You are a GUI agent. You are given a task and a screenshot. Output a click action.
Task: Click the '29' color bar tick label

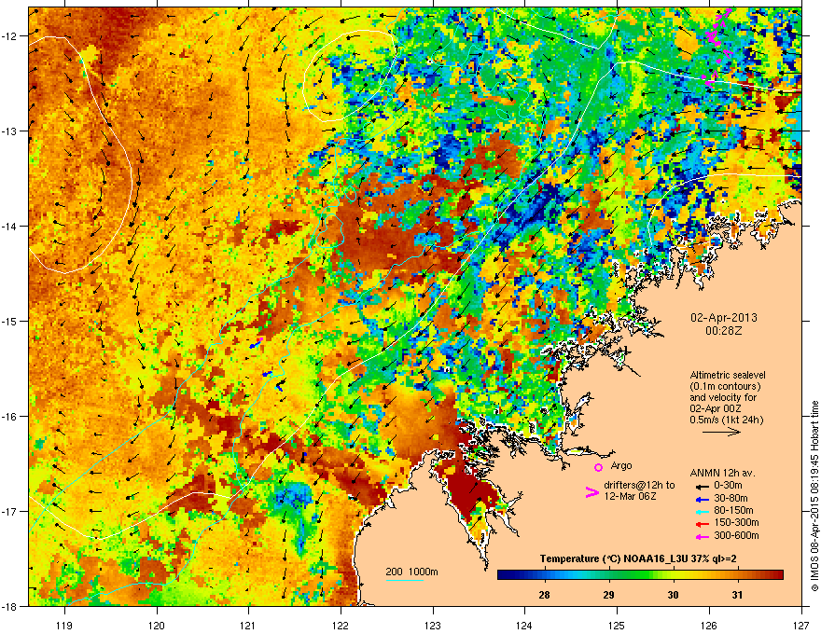[608, 595]
